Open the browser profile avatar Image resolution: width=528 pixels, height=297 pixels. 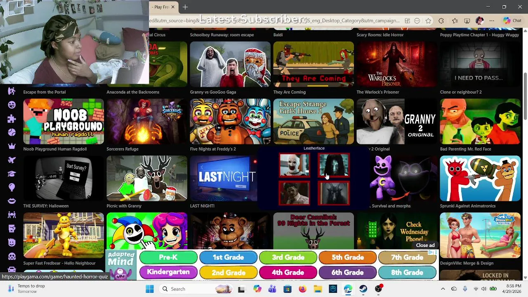click(479, 21)
